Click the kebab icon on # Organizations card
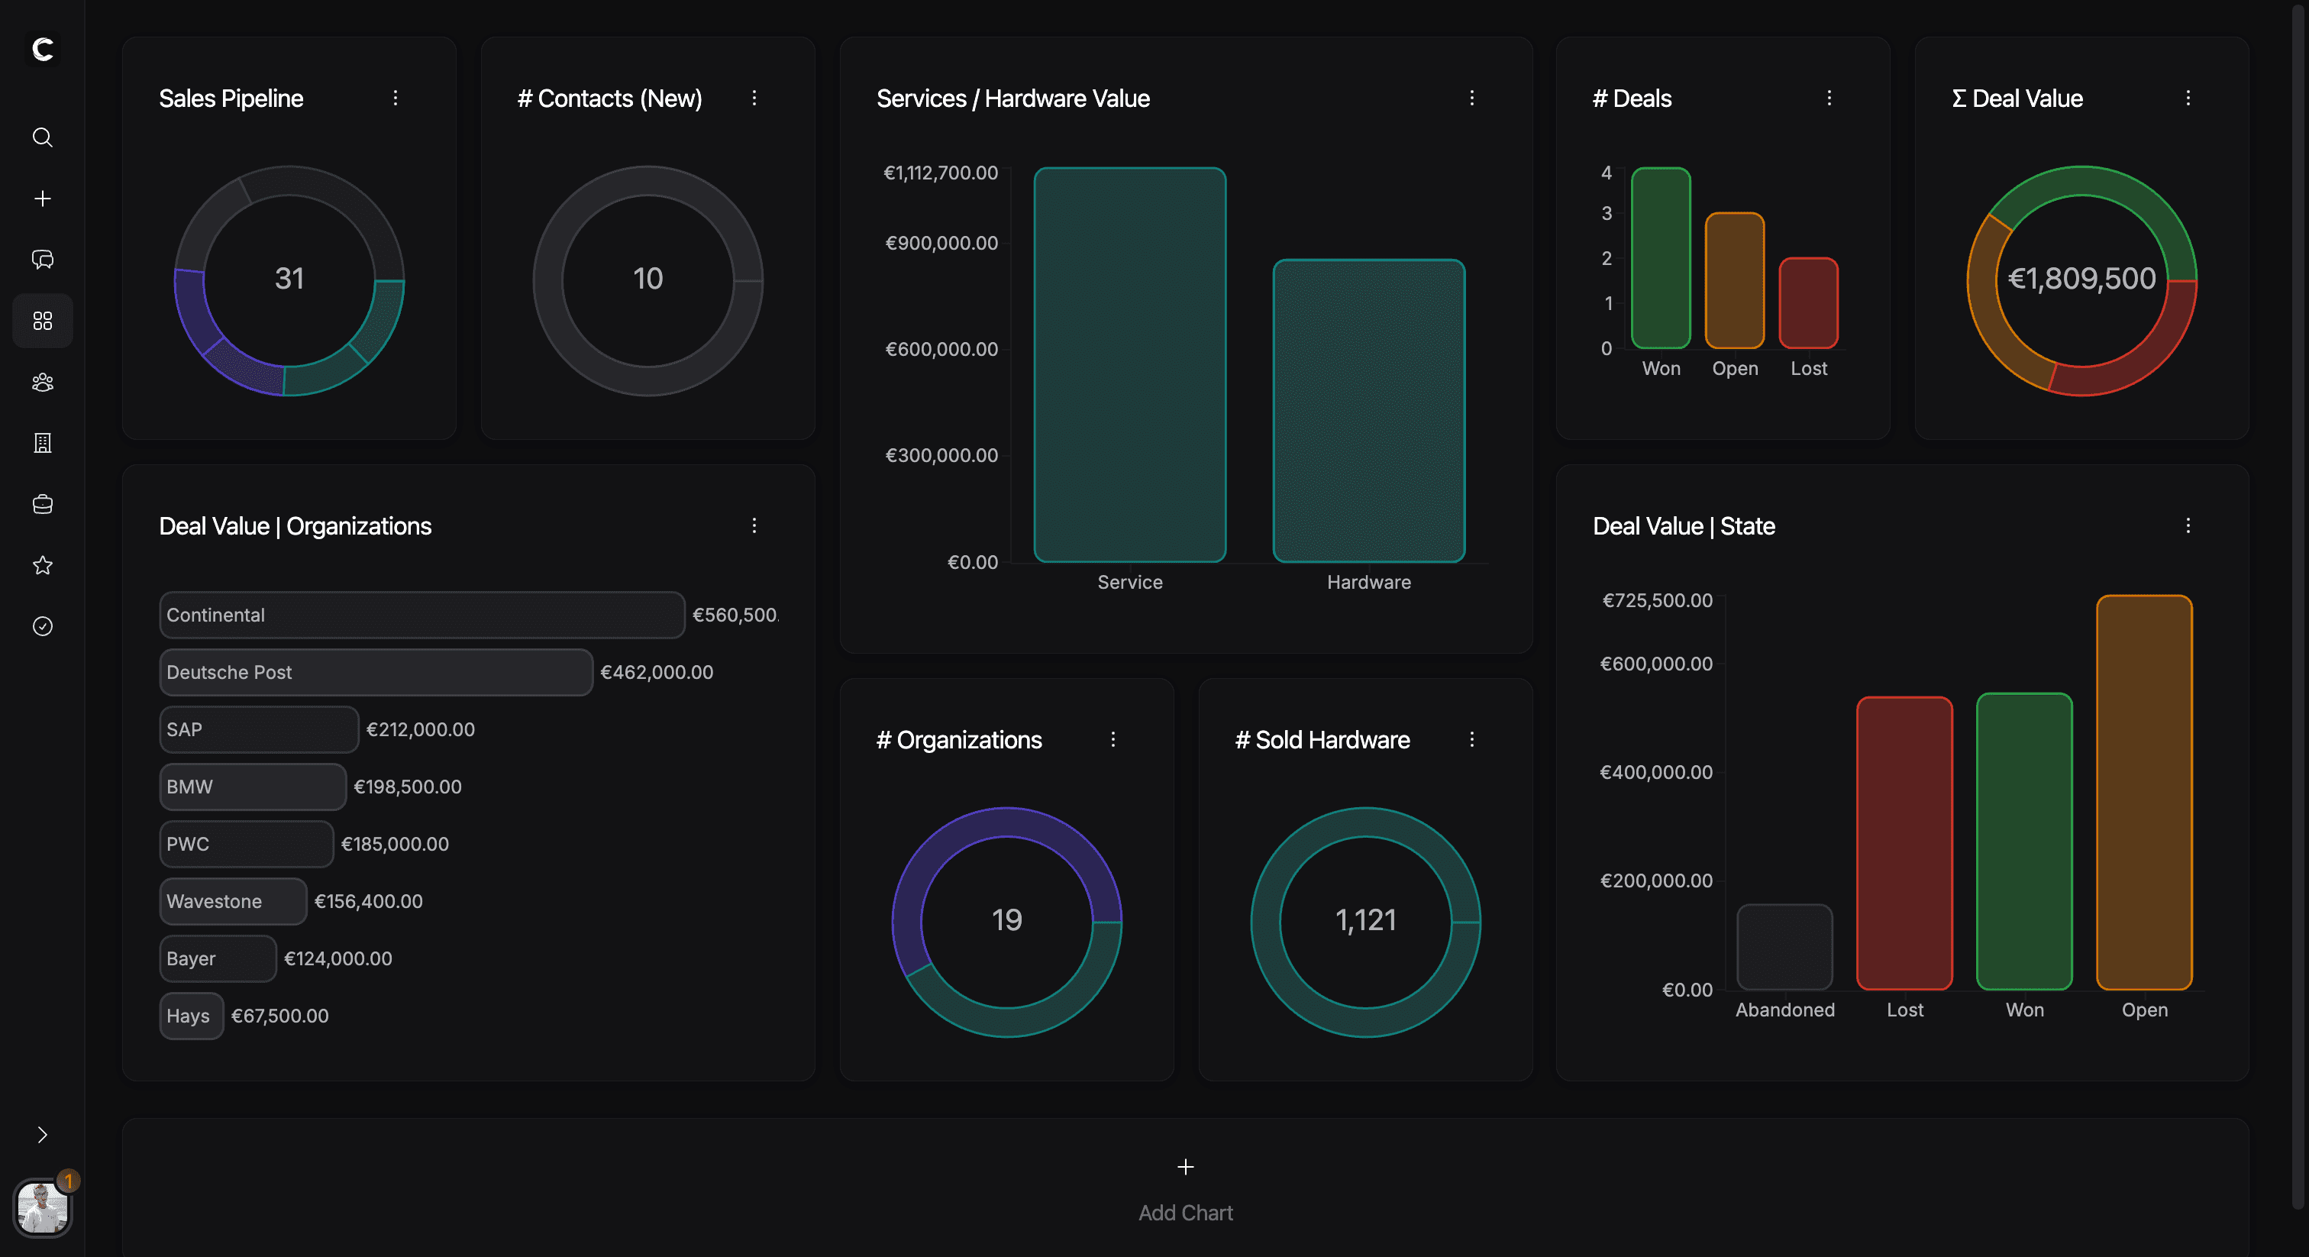 pos(1113,740)
